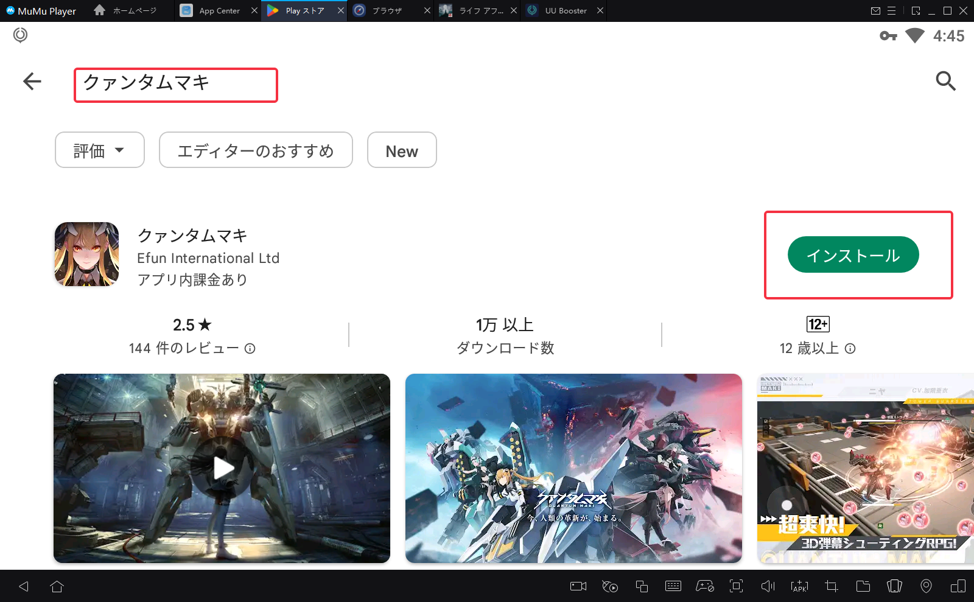Start screen recording with camera icon
Screen dimensions: 974x602
coord(578,586)
